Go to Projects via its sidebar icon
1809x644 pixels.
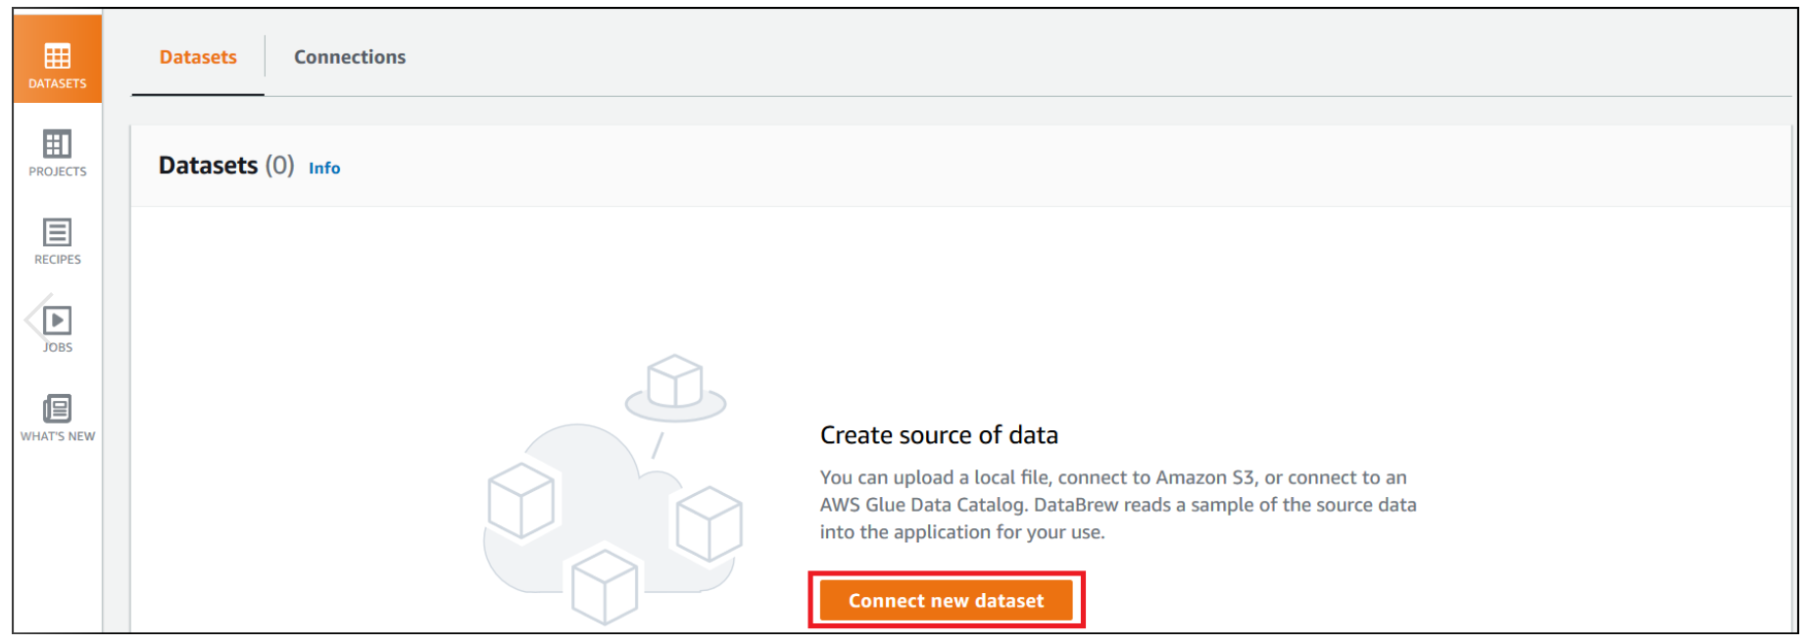57,143
